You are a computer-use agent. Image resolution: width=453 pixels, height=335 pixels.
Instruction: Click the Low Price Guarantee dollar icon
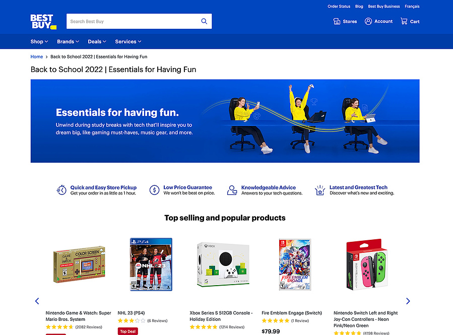tap(154, 190)
